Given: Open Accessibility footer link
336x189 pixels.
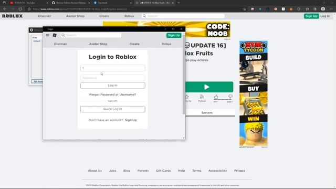Looking at the screenshot, I should click(x=217, y=171).
